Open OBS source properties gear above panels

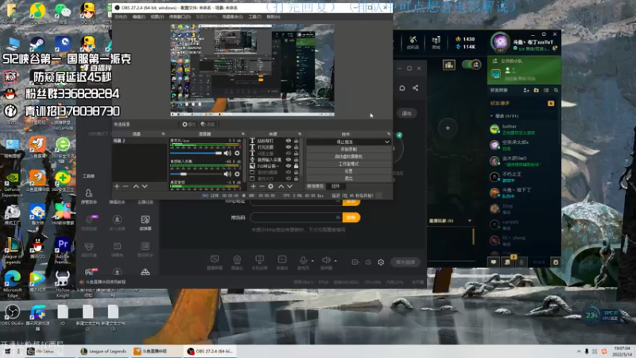click(x=188, y=124)
